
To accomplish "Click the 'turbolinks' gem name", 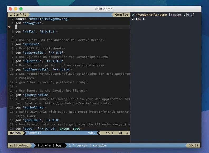I will point(34,107).
